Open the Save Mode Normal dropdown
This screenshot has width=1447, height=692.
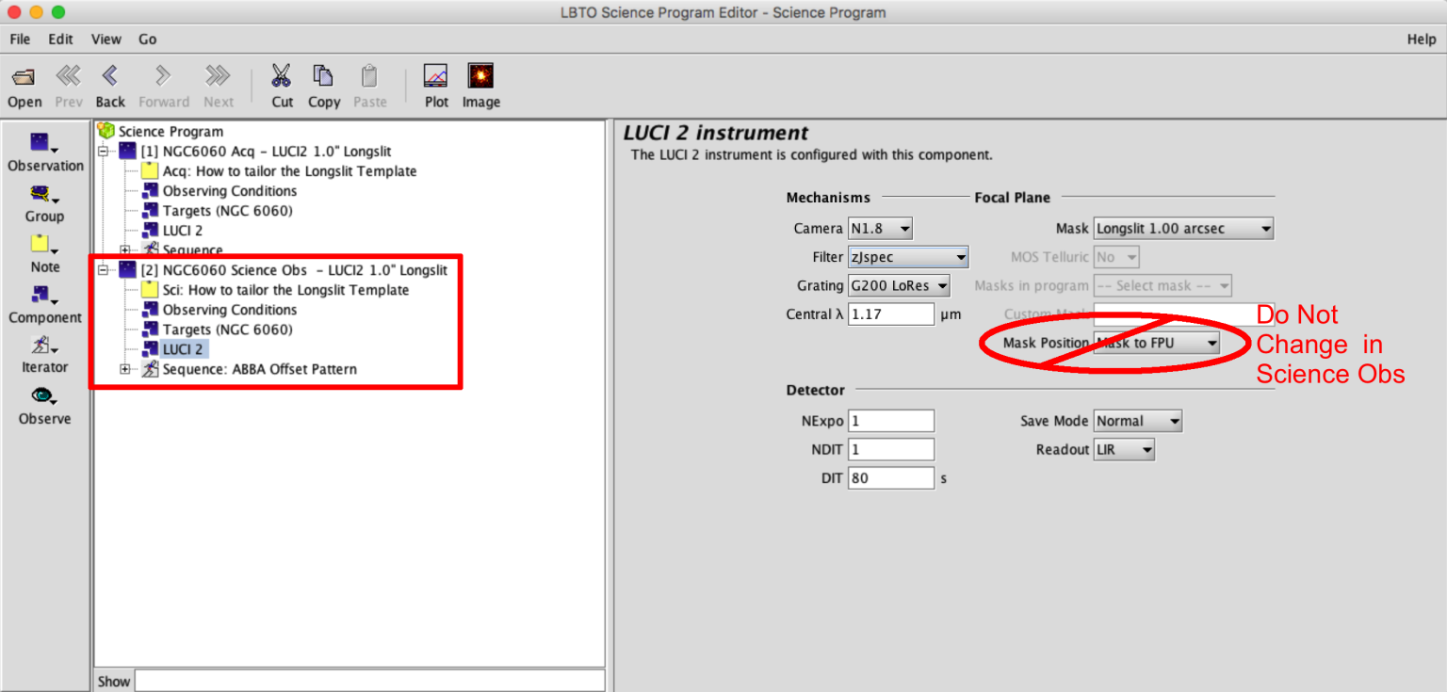point(1137,421)
